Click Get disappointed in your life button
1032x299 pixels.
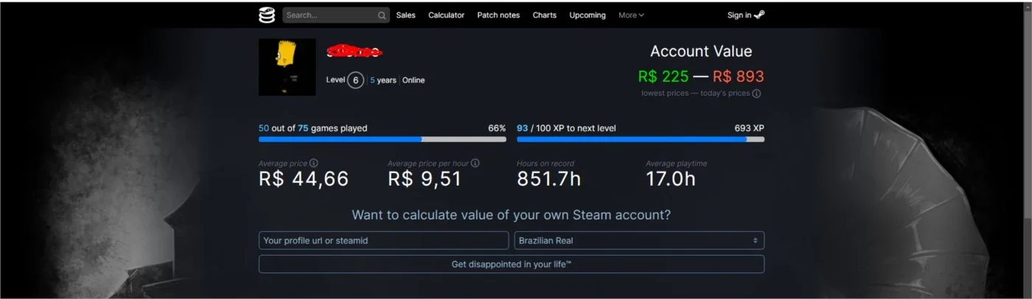point(512,264)
